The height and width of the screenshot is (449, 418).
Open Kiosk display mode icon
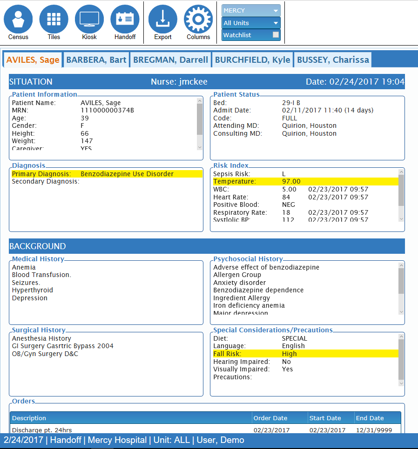pos(89,19)
